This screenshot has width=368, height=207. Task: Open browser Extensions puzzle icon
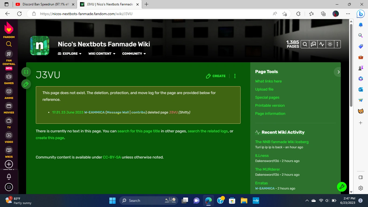pos(298,14)
